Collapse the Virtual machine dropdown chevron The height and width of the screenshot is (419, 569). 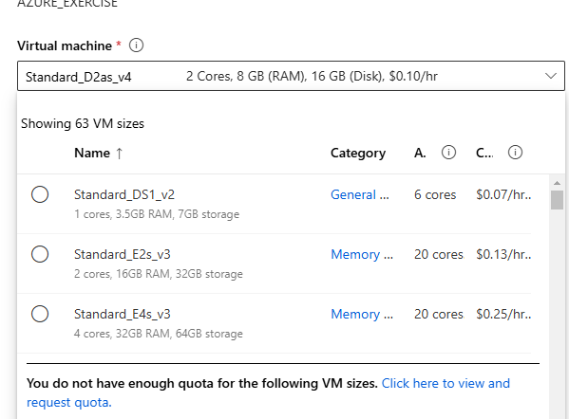click(x=551, y=76)
